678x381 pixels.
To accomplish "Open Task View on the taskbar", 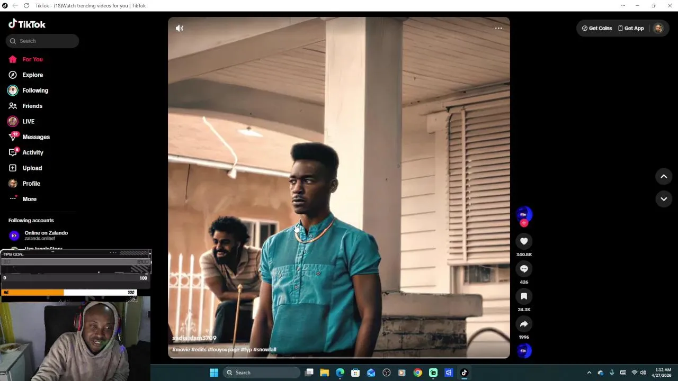I will click(309, 373).
